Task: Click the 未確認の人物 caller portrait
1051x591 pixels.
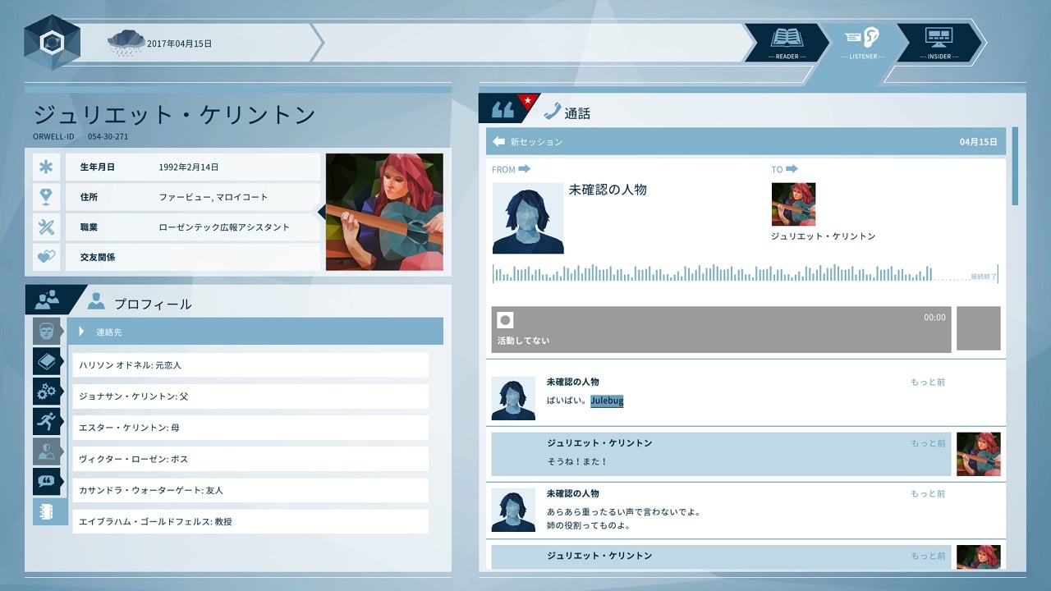Action: point(528,218)
